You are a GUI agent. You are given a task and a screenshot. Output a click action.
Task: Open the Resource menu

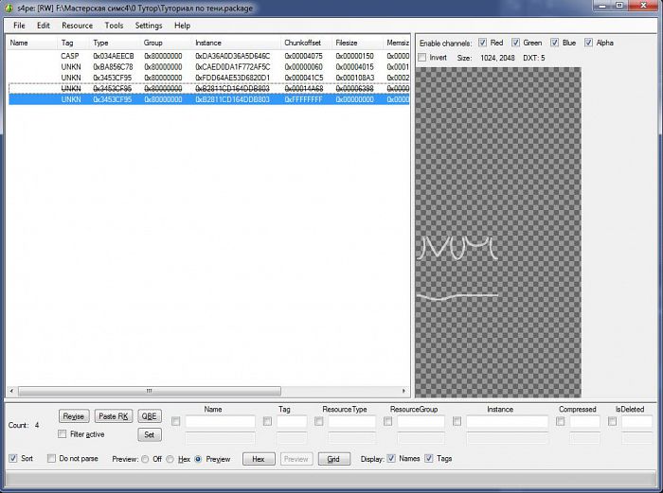[77, 26]
